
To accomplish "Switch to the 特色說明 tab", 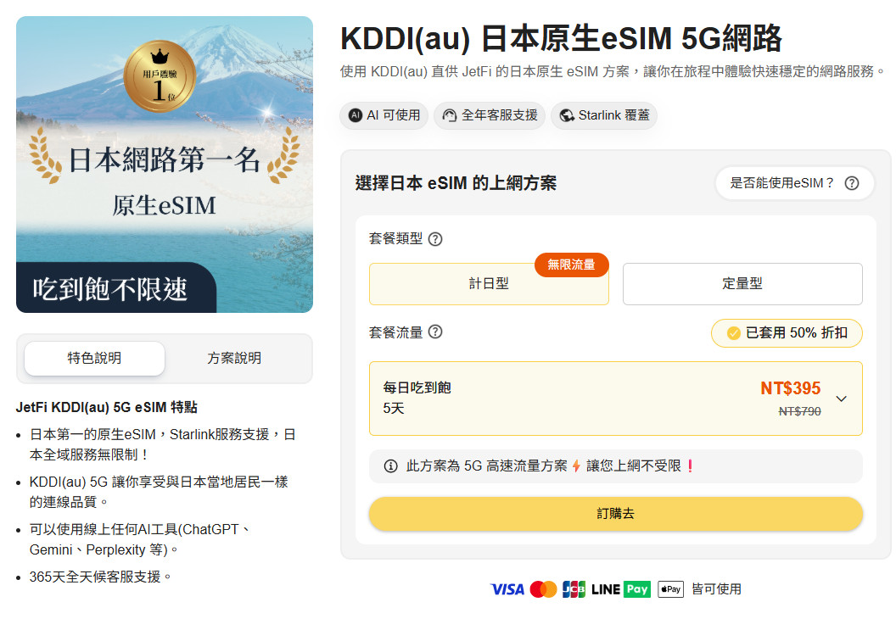I will 94,358.
